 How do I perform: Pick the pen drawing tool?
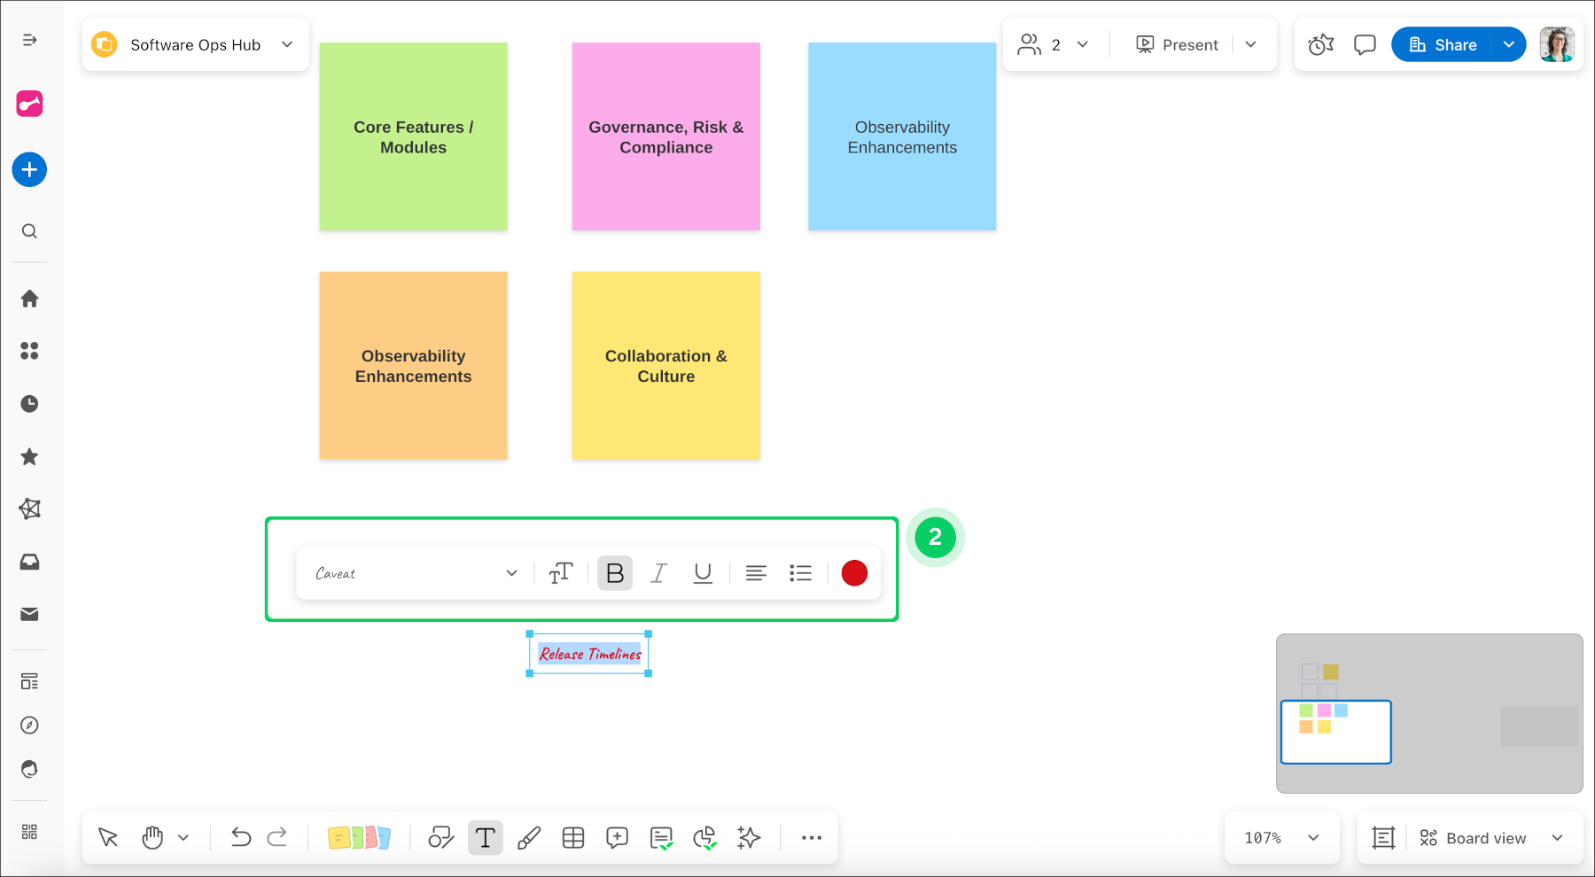[x=529, y=837]
